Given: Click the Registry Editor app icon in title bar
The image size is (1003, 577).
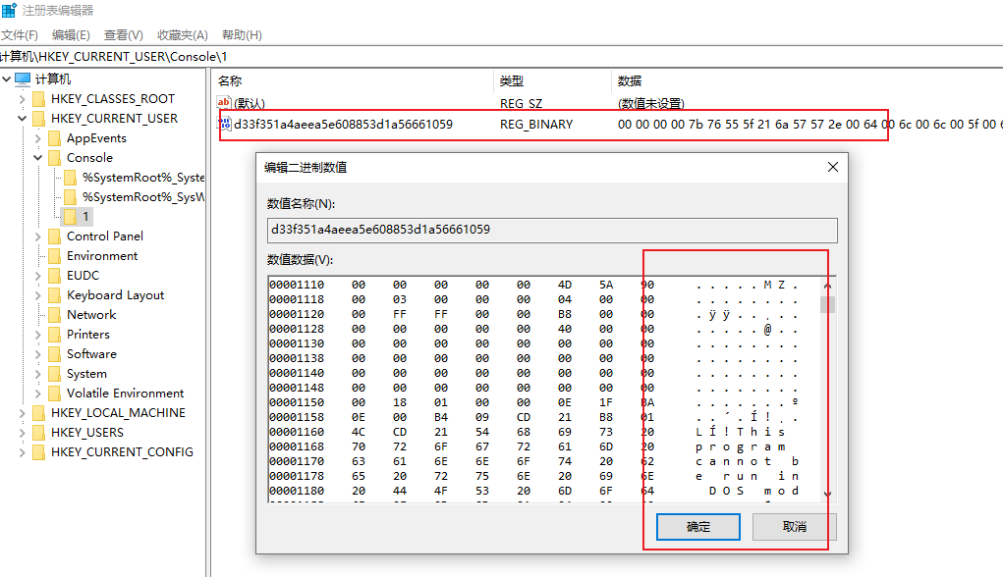Looking at the screenshot, I should tap(9, 10).
